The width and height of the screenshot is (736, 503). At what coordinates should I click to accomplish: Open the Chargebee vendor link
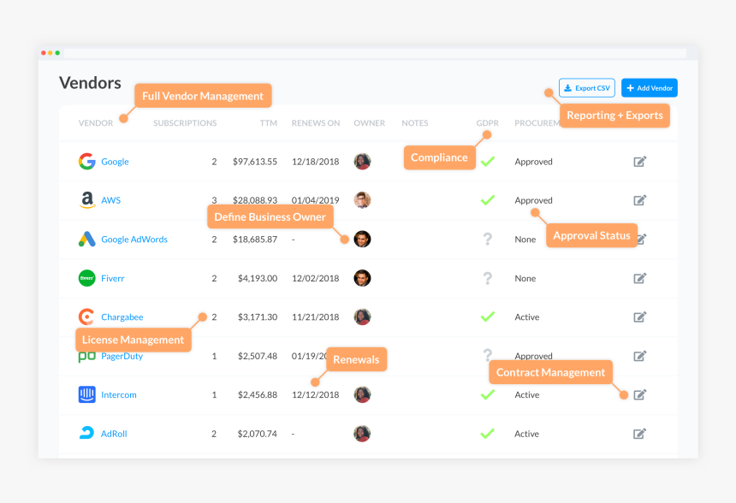pyautogui.click(x=122, y=317)
